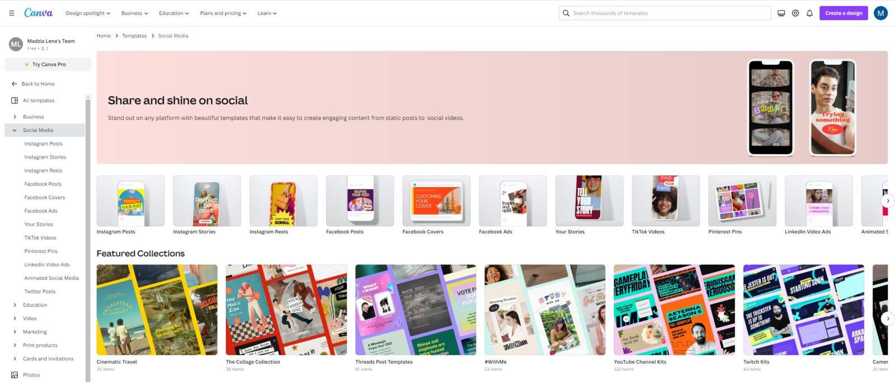895x382 pixels.
Task: Open the hamburger main menu icon
Action: pos(11,13)
